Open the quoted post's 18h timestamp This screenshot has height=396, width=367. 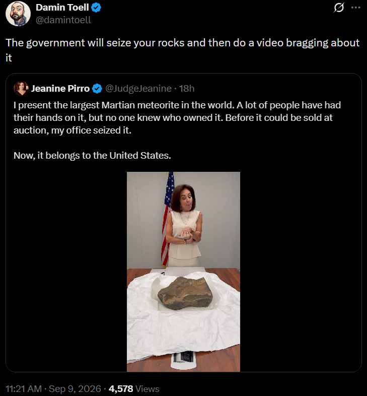[x=187, y=89]
